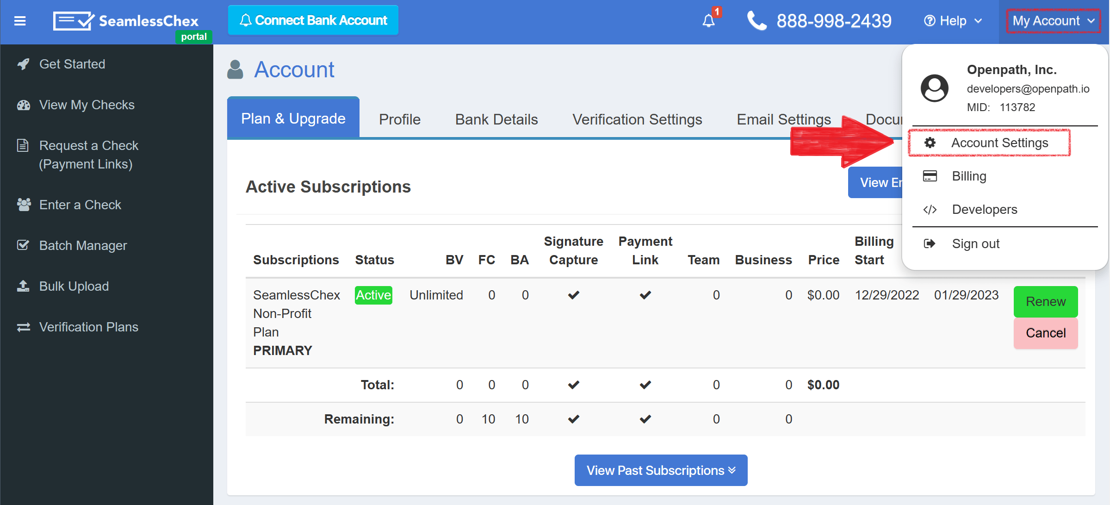Click the SeamlessChex portal logo
This screenshot has height=505, width=1110.
click(125, 20)
